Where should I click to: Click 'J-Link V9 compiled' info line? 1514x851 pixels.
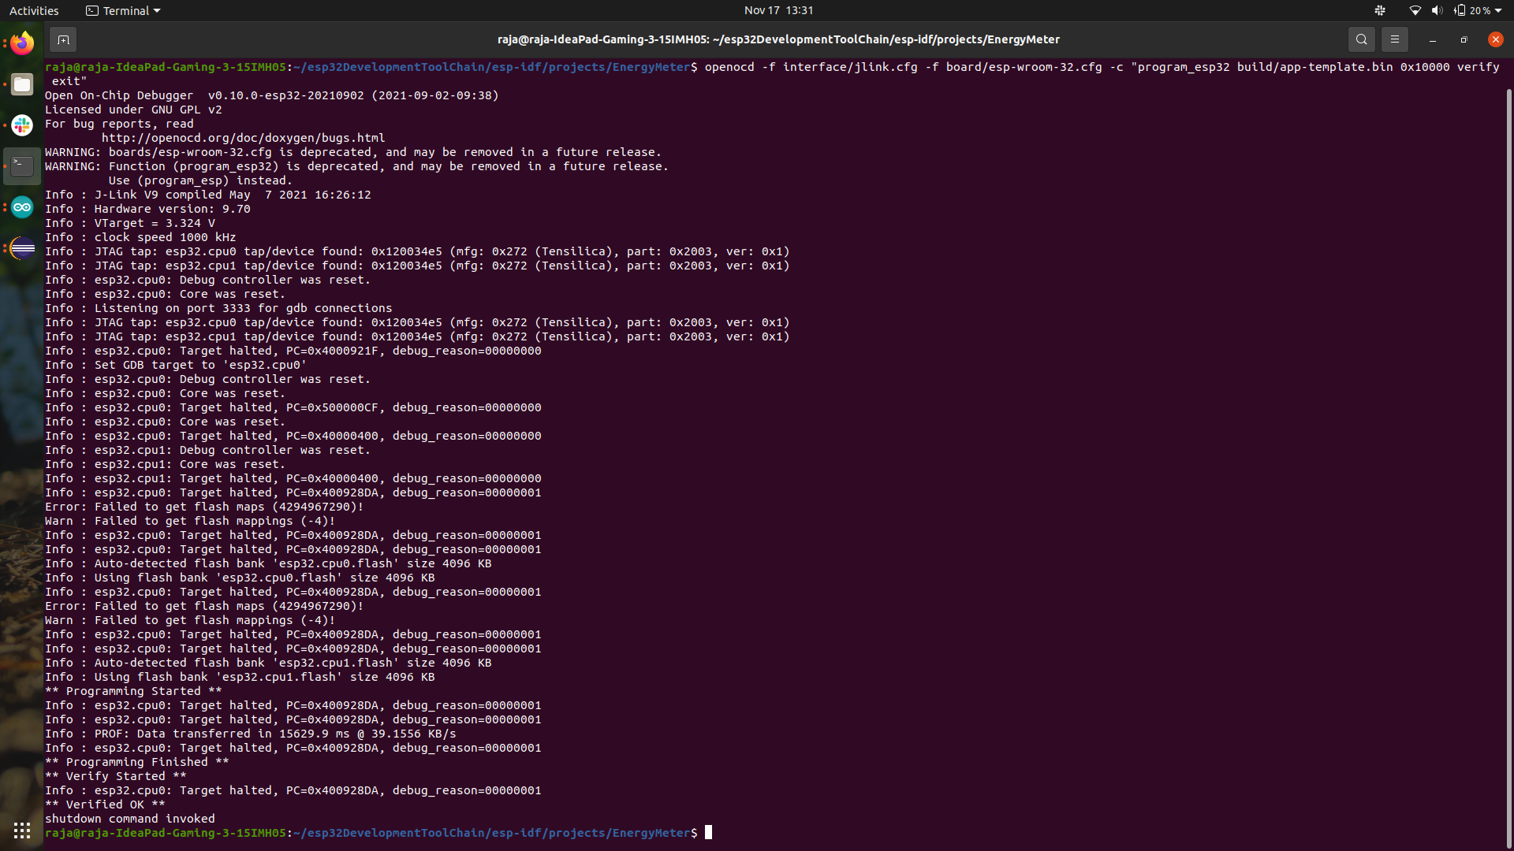(208, 195)
